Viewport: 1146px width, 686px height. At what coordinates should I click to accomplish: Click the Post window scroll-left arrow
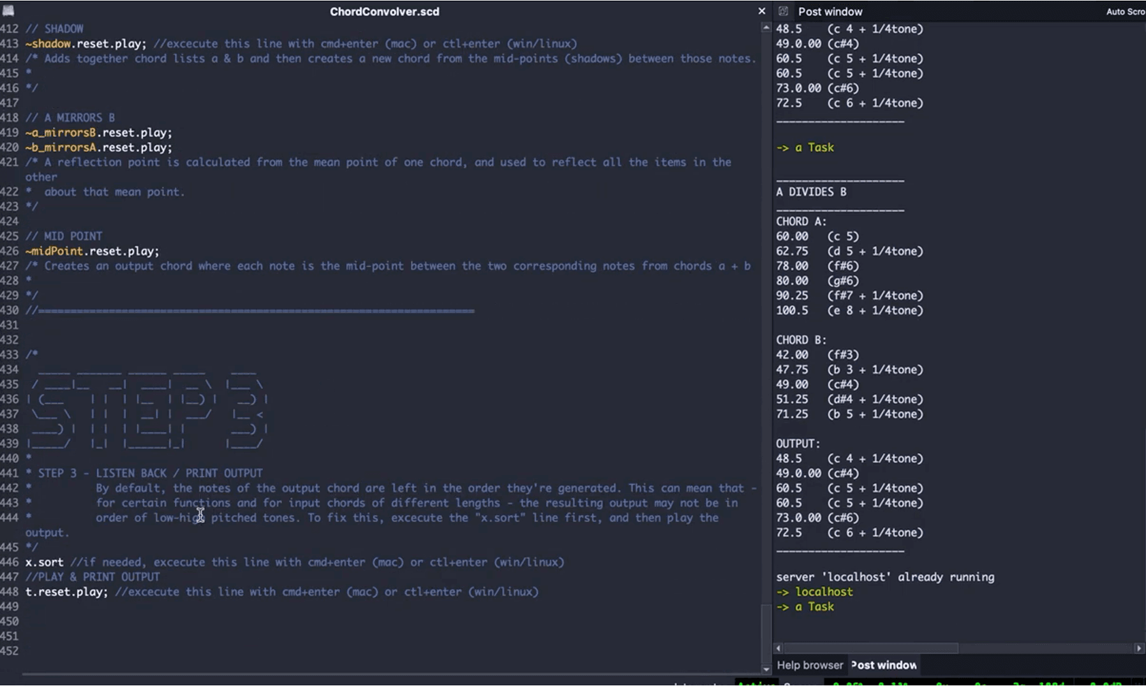778,648
